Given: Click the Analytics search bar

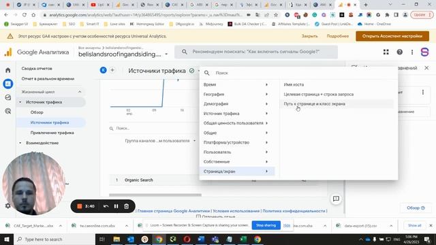Looking at the screenshot, I should pyautogui.click(x=256, y=52).
